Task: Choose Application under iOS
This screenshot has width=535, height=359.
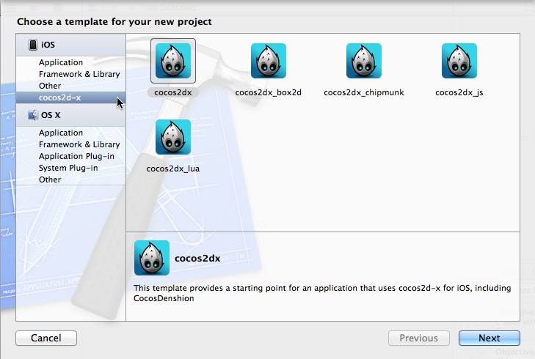Action: pos(61,62)
